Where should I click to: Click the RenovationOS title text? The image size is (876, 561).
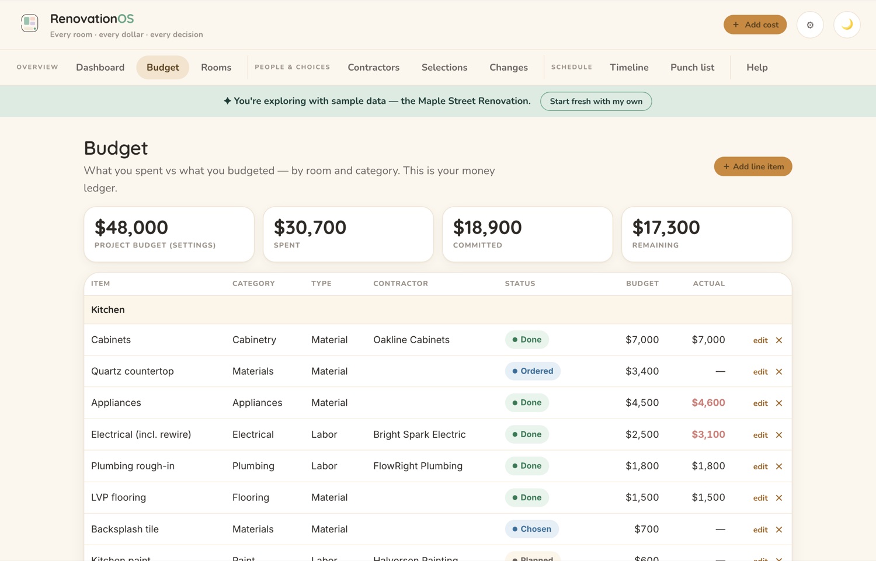pos(92,19)
